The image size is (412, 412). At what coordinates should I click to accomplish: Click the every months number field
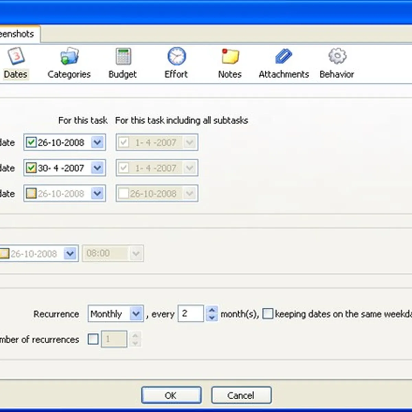click(191, 314)
